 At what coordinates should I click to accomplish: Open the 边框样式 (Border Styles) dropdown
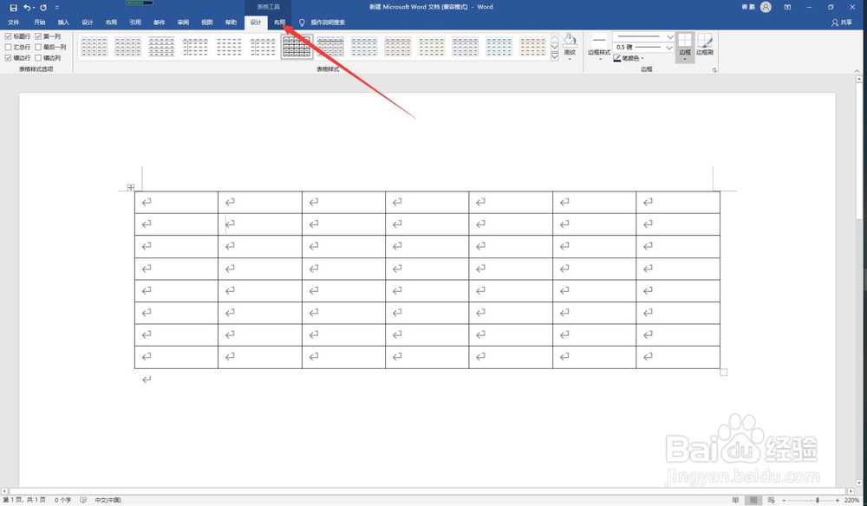tap(599, 47)
